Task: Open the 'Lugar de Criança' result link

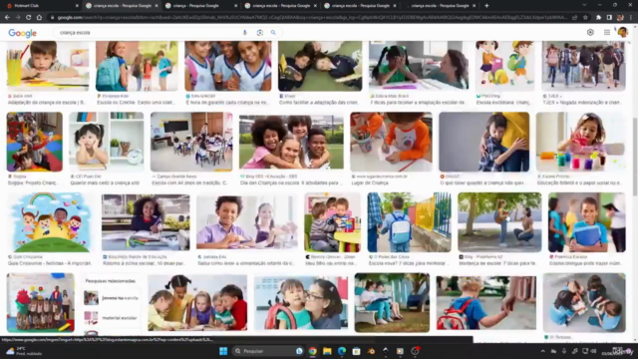Action: (x=370, y=183)
